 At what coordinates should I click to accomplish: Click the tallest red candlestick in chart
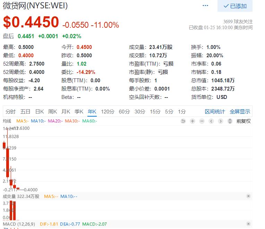tap(8, 163)
